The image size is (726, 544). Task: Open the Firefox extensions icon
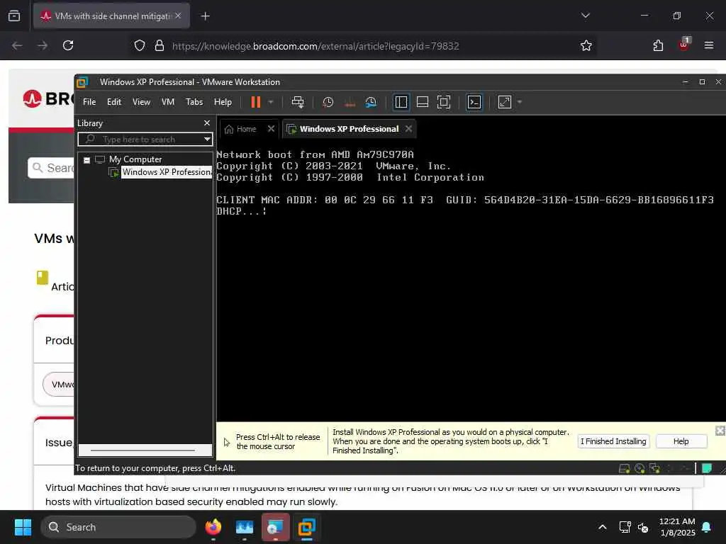coord(658,45)
